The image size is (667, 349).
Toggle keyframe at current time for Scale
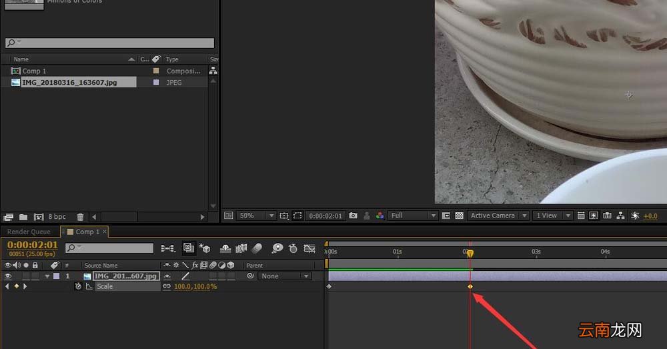[x=16, y=286]
